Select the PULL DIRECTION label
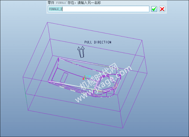Image resolution: width=189 pixels, height=137 pixels. point(98,42)
